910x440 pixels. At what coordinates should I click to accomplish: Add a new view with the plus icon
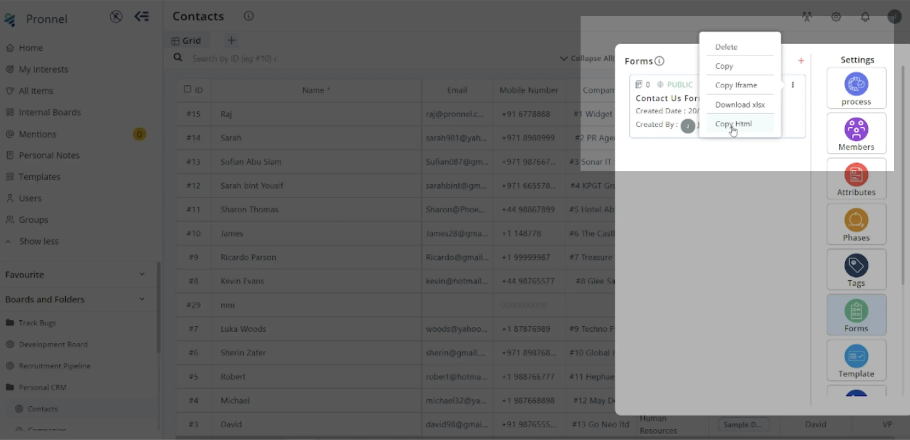click(231, 40)
